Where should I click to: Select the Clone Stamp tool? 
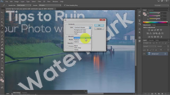pyautogui.click(x=2, y=39)
